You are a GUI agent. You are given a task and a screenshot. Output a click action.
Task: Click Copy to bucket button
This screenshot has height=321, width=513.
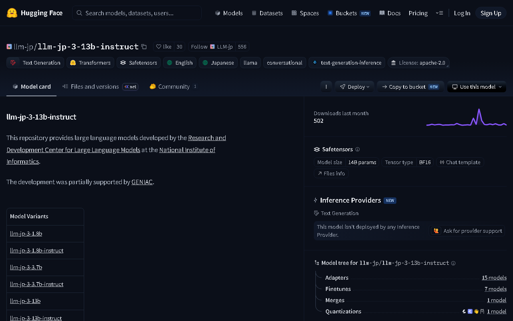[x=411, y=87]
